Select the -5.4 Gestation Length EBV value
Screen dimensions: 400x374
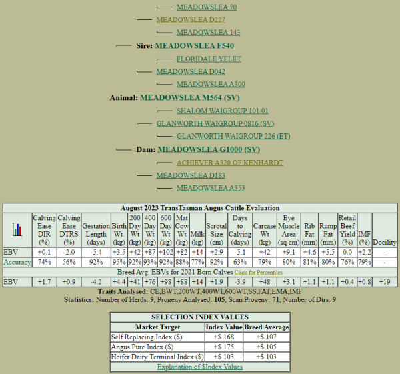coord(96,252)
